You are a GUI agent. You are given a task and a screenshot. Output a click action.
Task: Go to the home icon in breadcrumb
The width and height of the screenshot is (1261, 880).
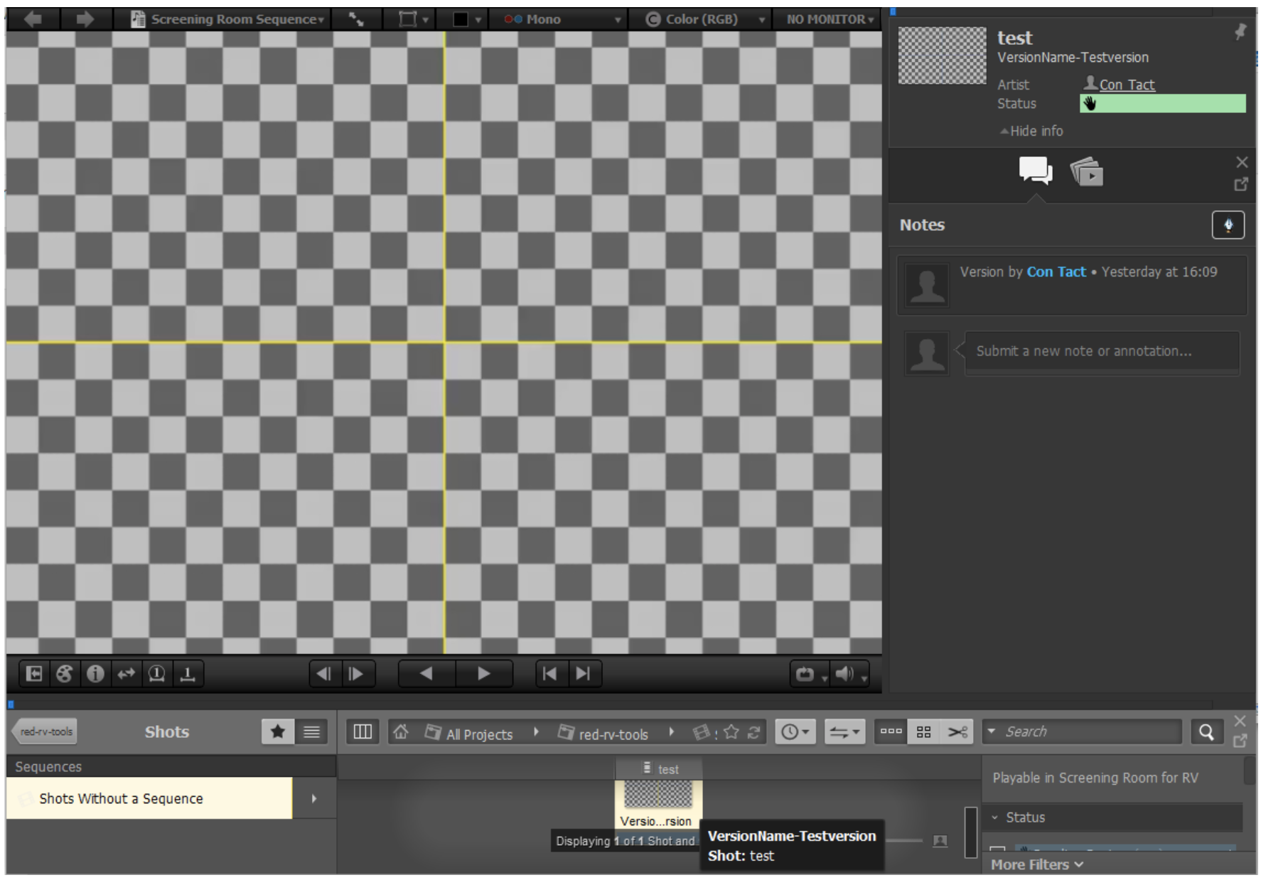401,731
